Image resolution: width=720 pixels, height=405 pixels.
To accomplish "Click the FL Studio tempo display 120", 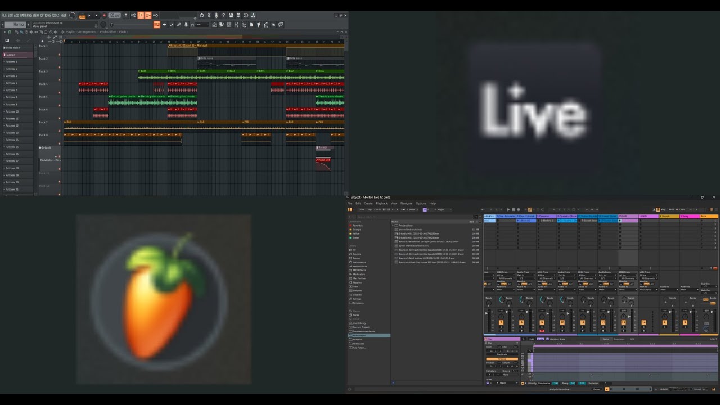I will coord(114,16).
